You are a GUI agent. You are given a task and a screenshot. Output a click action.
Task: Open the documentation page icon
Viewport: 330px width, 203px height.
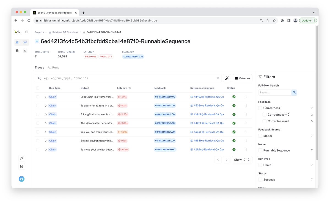[22, 166]
